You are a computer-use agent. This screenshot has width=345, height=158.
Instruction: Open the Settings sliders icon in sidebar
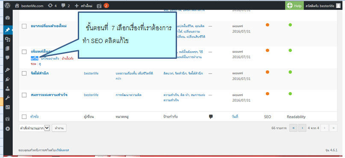coord(8,107)
